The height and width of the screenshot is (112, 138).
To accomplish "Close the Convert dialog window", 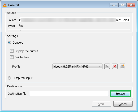I will [x=131, y=5].
